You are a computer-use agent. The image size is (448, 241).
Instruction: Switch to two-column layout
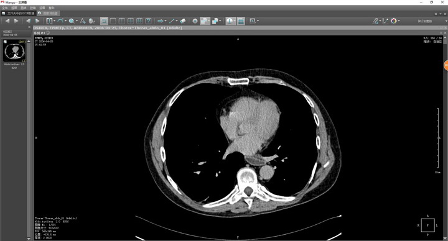click(122, 21)
